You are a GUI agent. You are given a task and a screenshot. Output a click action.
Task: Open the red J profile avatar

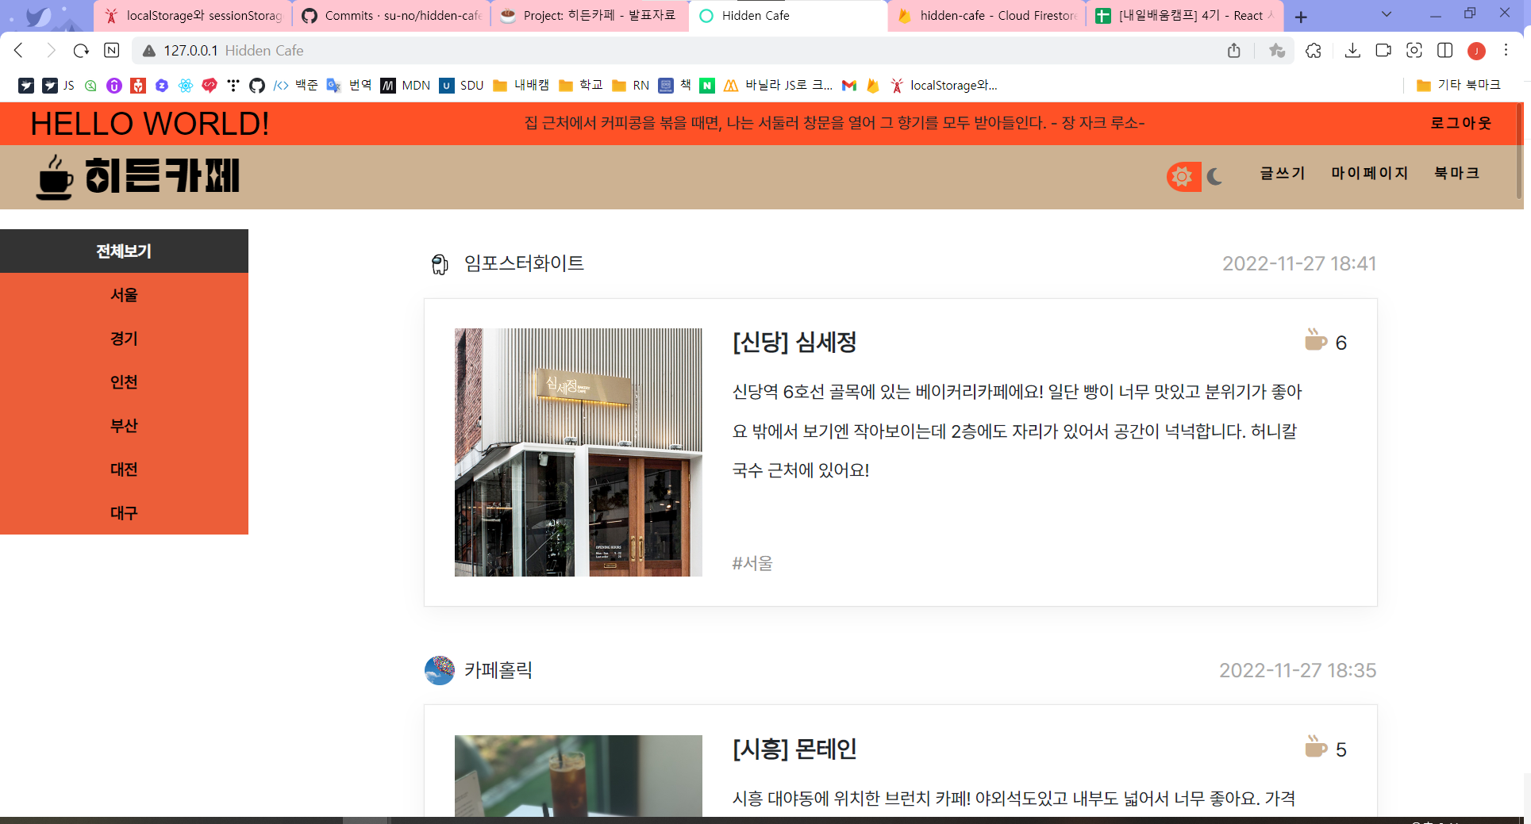pyautogui.click(x=1476, y=51)
